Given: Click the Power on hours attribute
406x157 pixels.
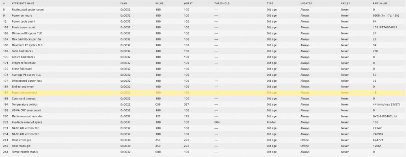Looking at the screenshot, I should point(22,15).
